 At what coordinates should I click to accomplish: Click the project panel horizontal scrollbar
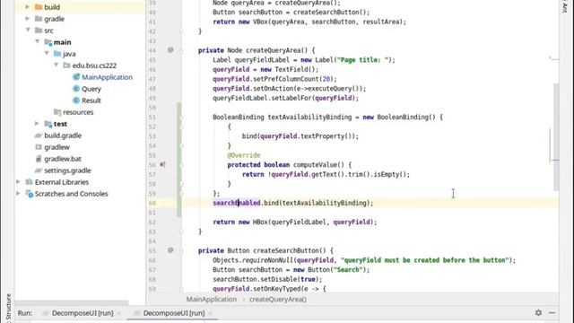coord(72,303)
